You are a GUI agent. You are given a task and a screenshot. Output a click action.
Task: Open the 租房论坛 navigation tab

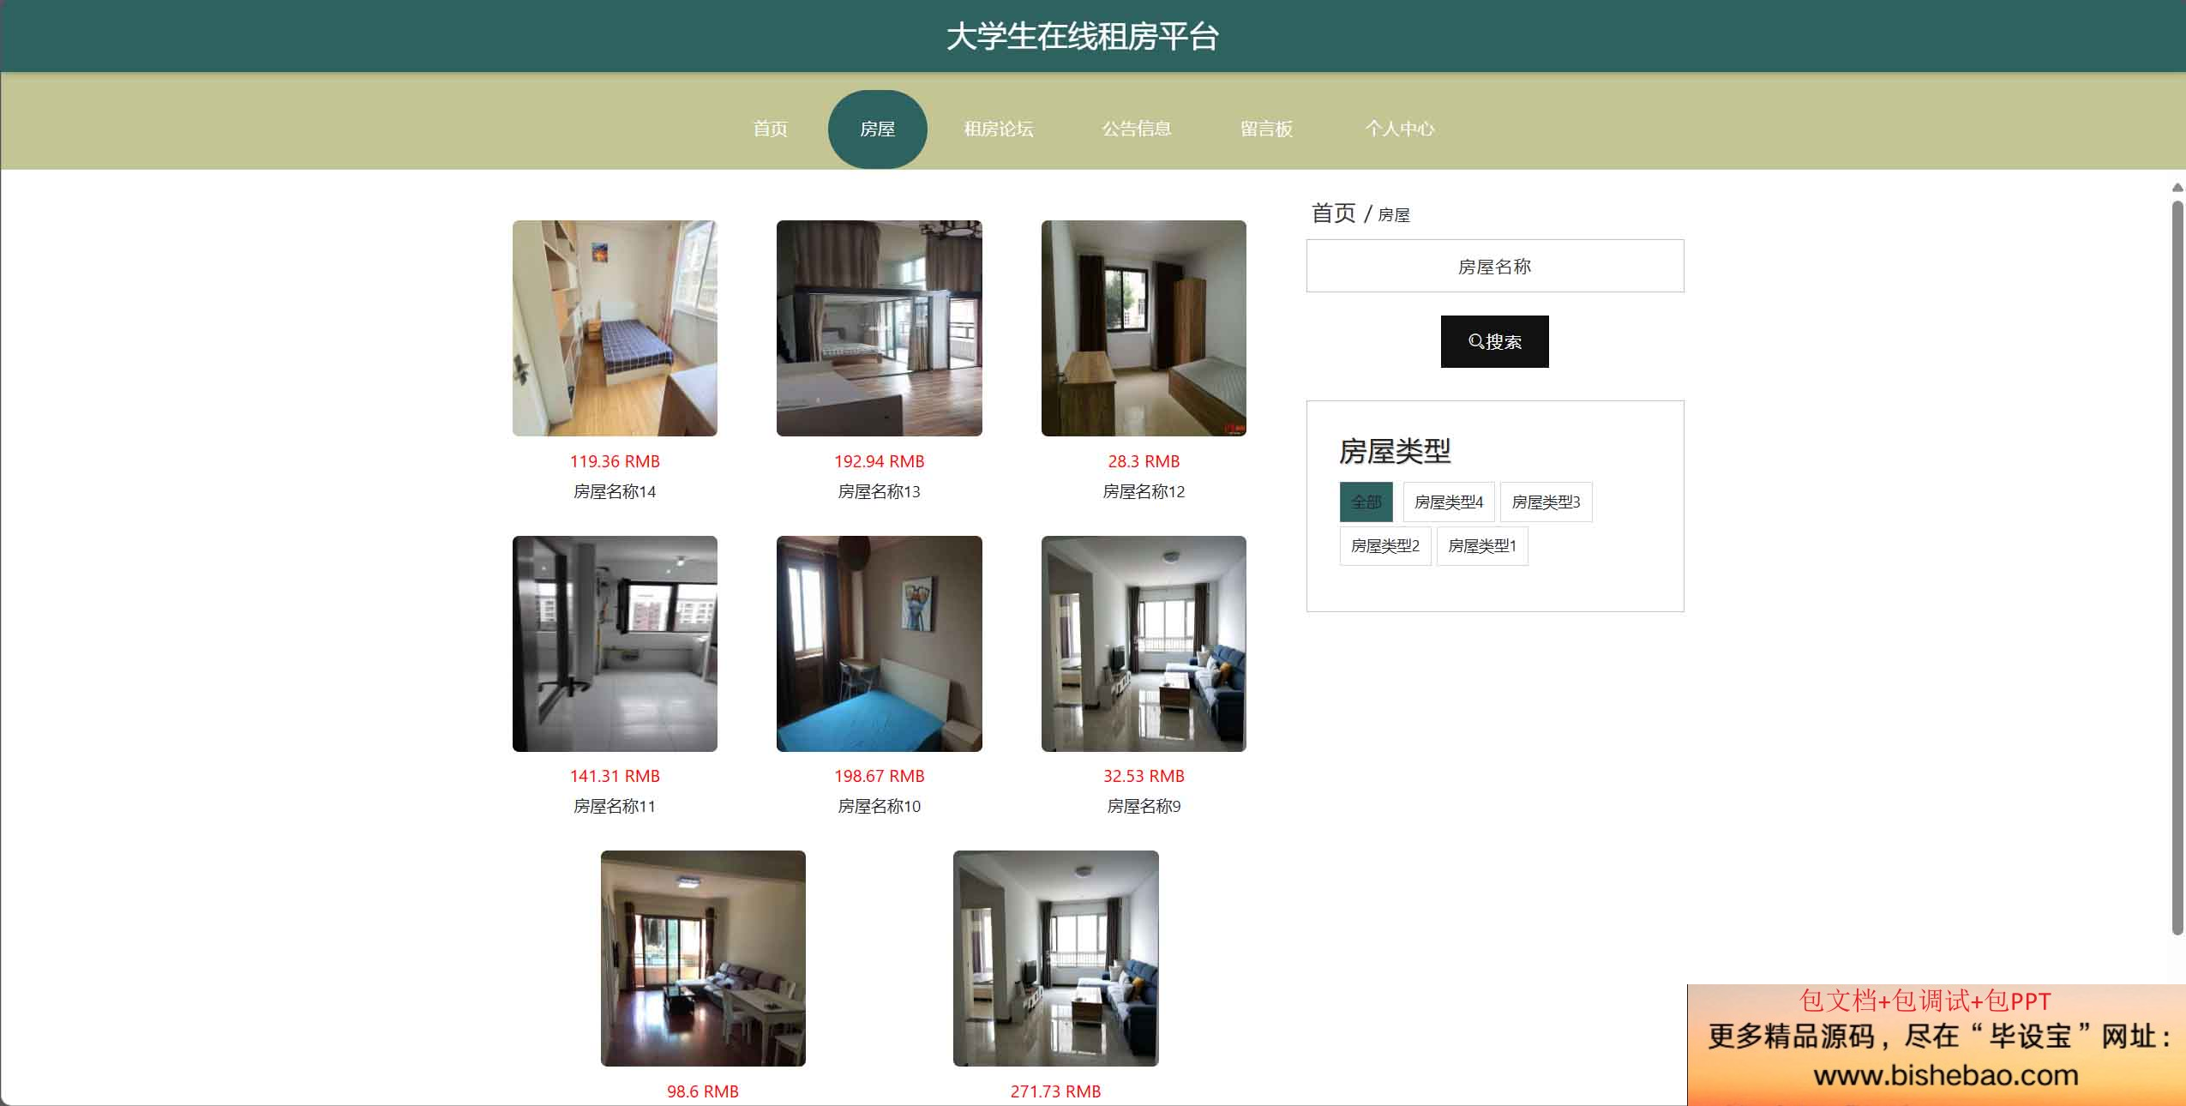click(x=998, y=129)
